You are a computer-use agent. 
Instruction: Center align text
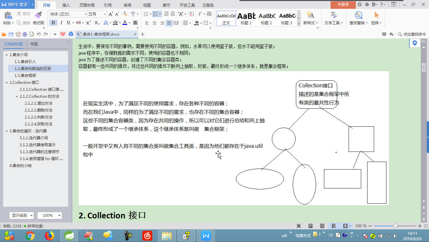tap(154, 23)
